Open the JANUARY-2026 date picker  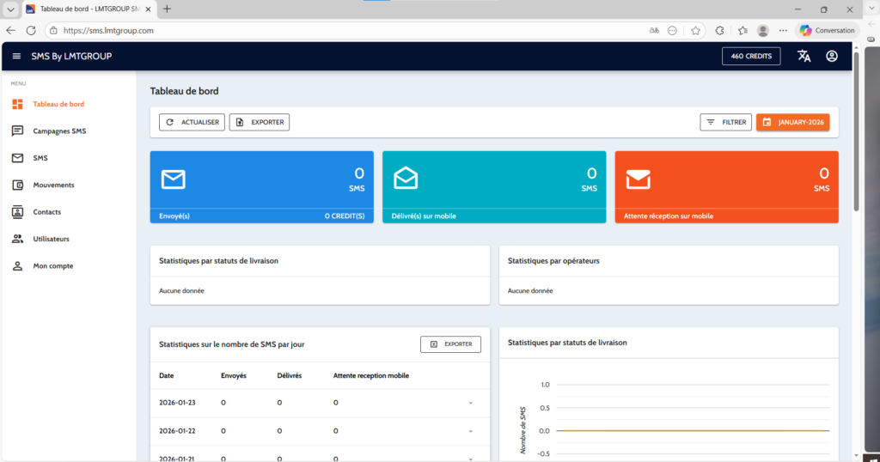[792, 122]
